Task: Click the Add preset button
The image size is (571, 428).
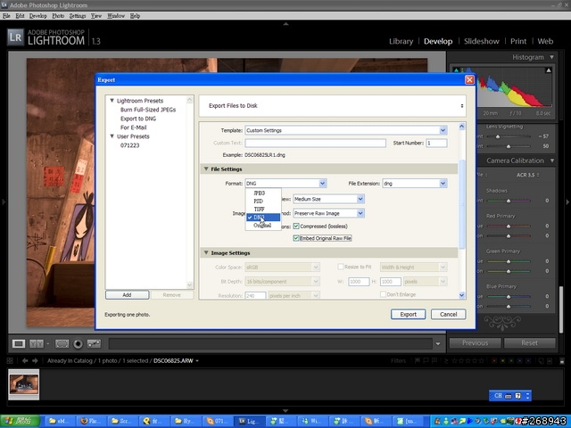Action: [127, 295]
